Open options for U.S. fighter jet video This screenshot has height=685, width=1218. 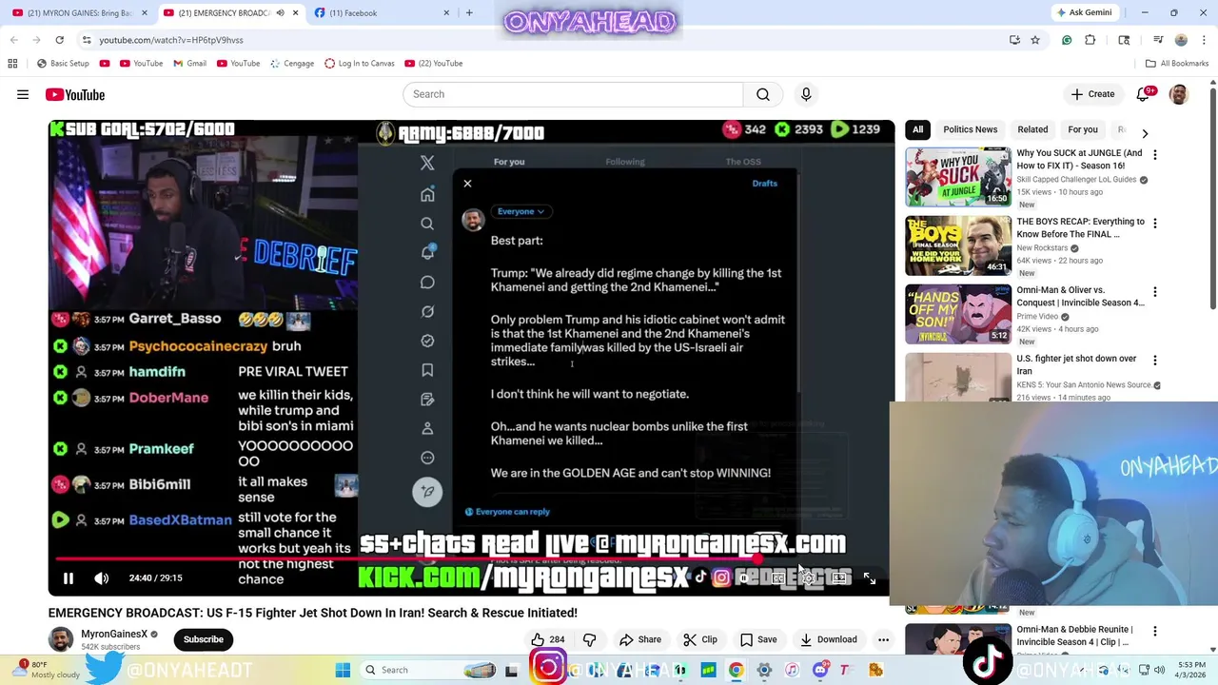pyautogui.click(x=1155, y=360)
